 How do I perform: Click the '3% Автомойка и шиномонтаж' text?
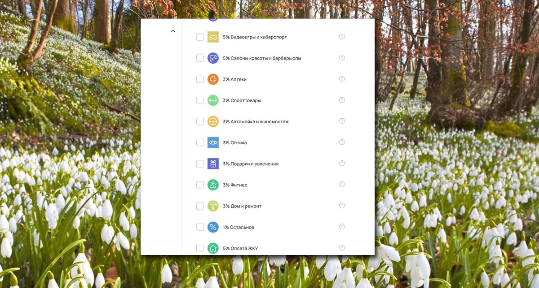point(256,121)
